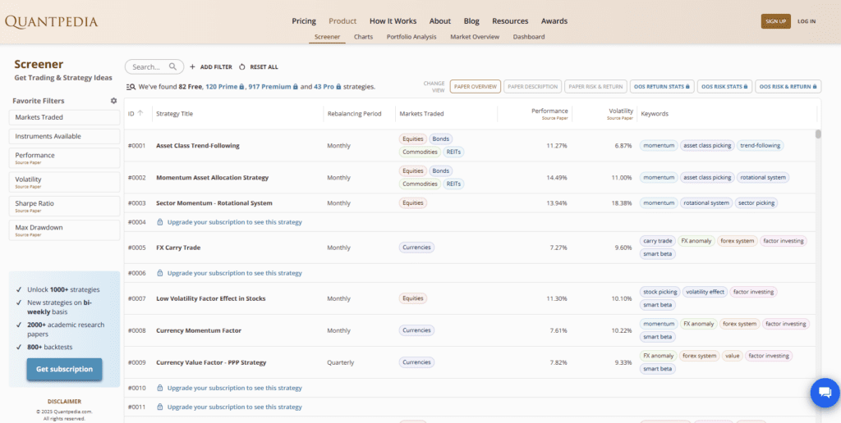Click the Add Filter button
The height and width of the screenshot is (423, 841).
click(211, 67)
